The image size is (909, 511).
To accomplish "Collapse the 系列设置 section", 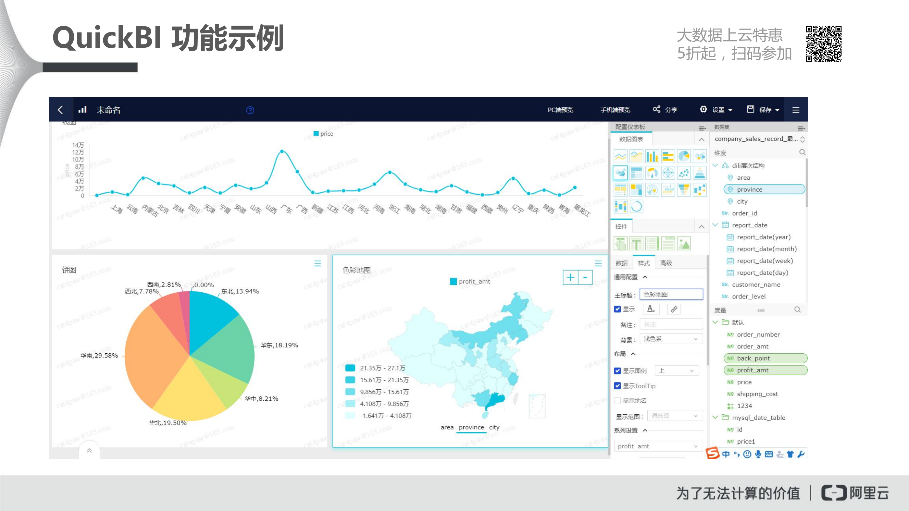I will pyautogui.click(x=645, y=431).
